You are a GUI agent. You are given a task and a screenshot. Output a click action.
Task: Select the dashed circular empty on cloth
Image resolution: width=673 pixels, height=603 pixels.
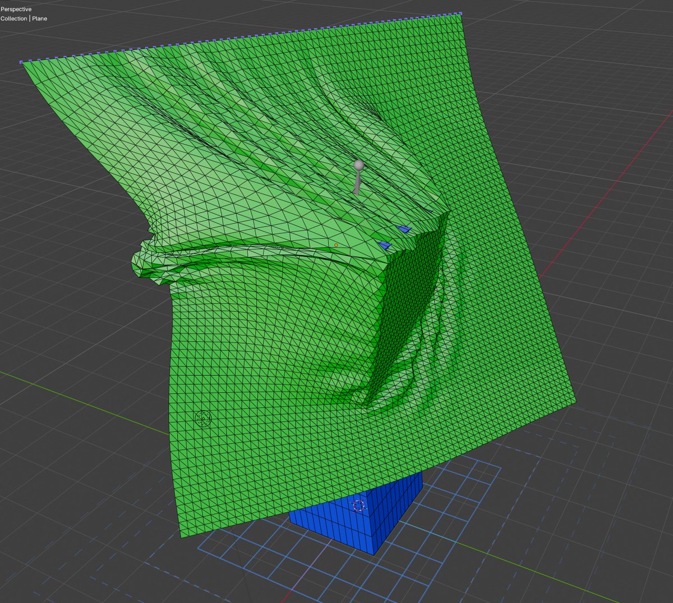(202, 417)
